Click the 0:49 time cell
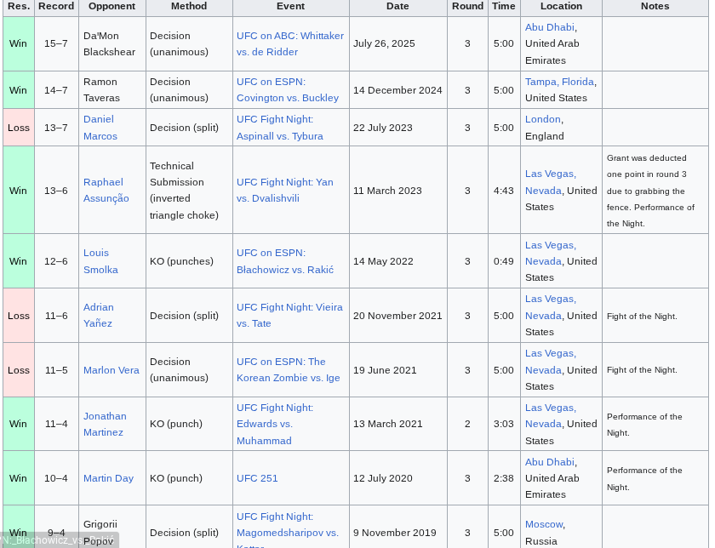 tap(504, 261)
